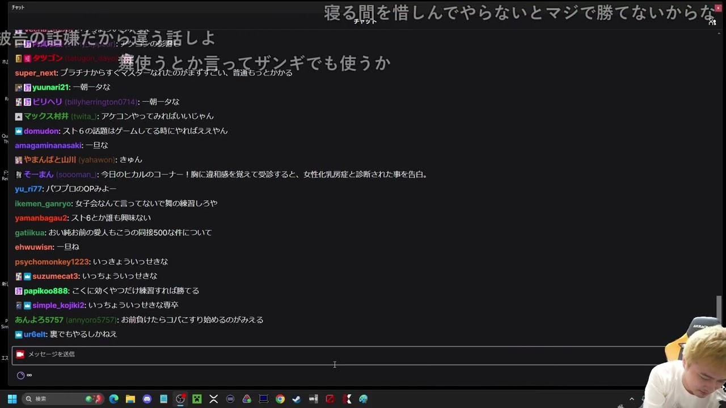Click username ur6elt
The width and height of the screenshot is (726, 408).
(35, 334)
